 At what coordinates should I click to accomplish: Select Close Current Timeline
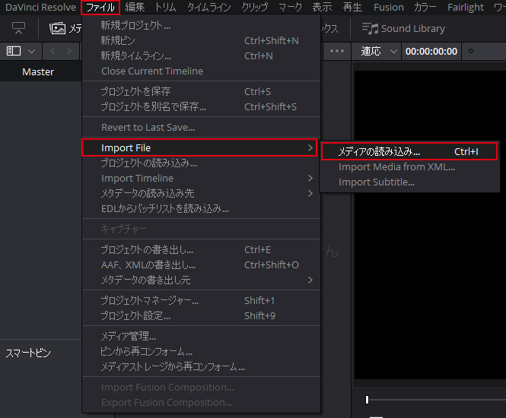click(x=202, y=71)
